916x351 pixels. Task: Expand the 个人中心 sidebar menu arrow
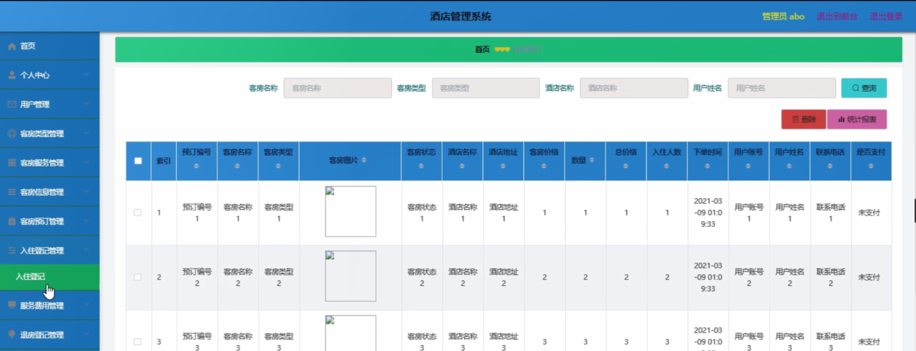coord(86,75)
